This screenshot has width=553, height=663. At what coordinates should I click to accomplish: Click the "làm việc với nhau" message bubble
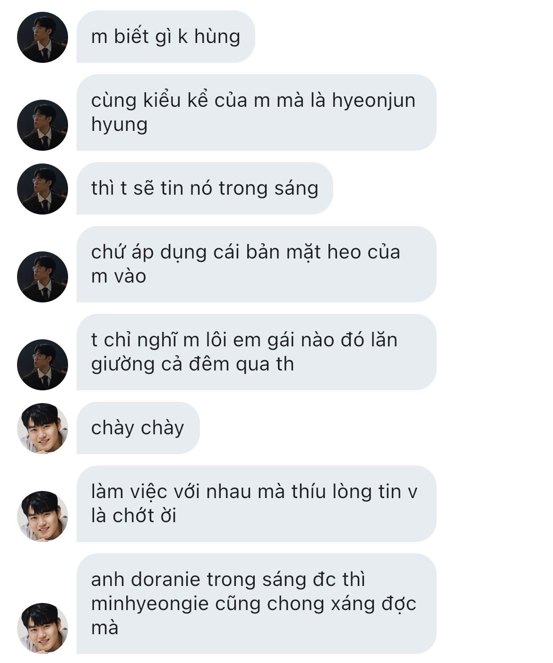click(256, 504)
